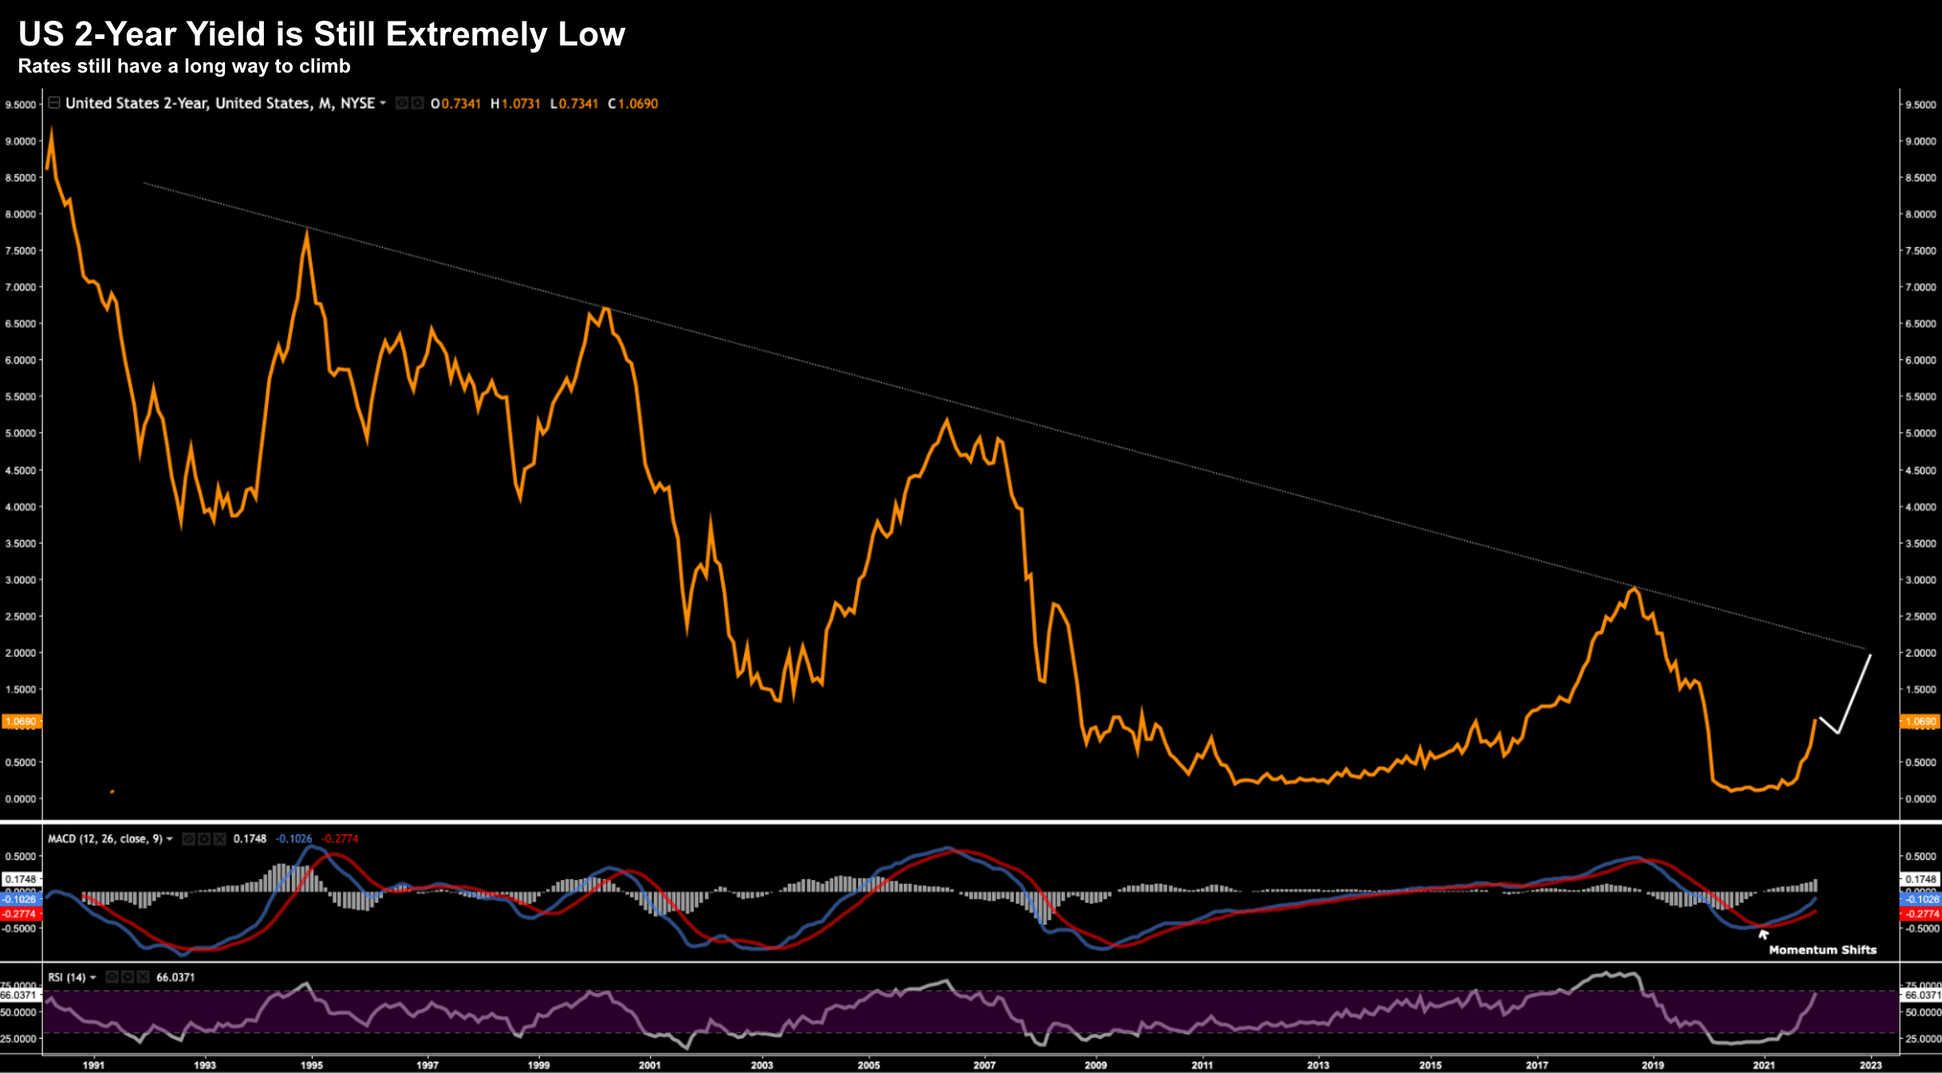The image size is (1942, 1073).
Task: Remove the RSI indicator with X icon
Action: coord(143,977)
